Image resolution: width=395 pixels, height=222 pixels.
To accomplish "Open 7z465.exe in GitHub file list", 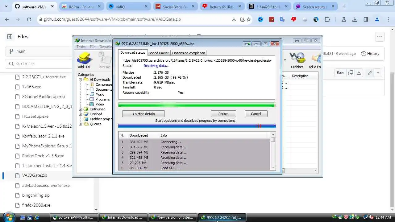I will pyautogui.click(x=31, y=87).
